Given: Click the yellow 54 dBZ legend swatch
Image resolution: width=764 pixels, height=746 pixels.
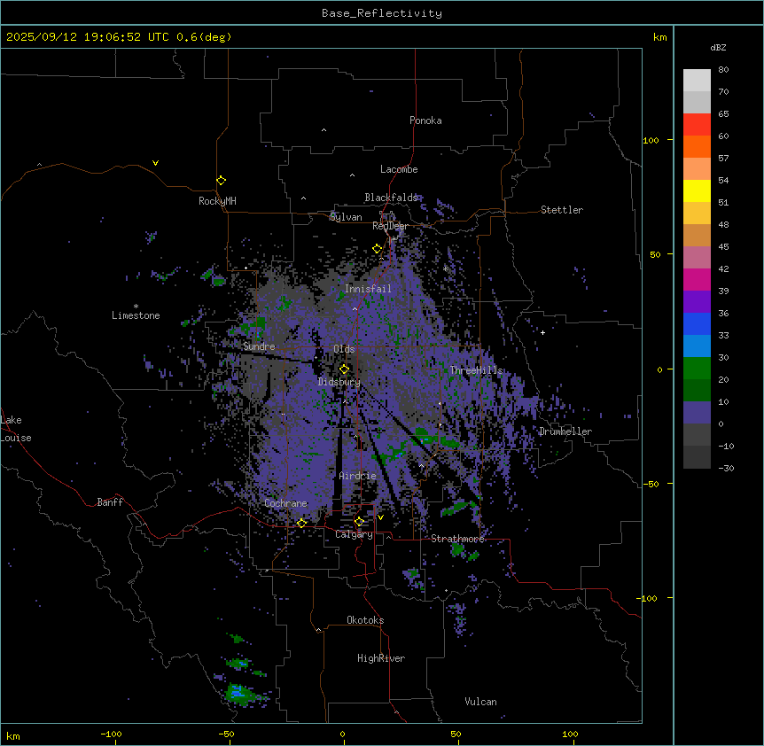Looking at the screenshot, I should point(697,190).
